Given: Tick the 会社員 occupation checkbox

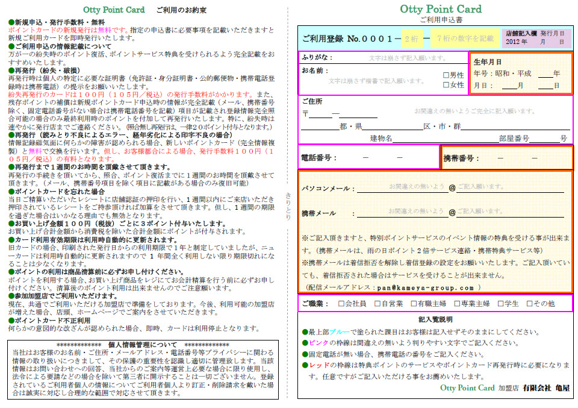Looking at the screenshot, I should (341, 304).
